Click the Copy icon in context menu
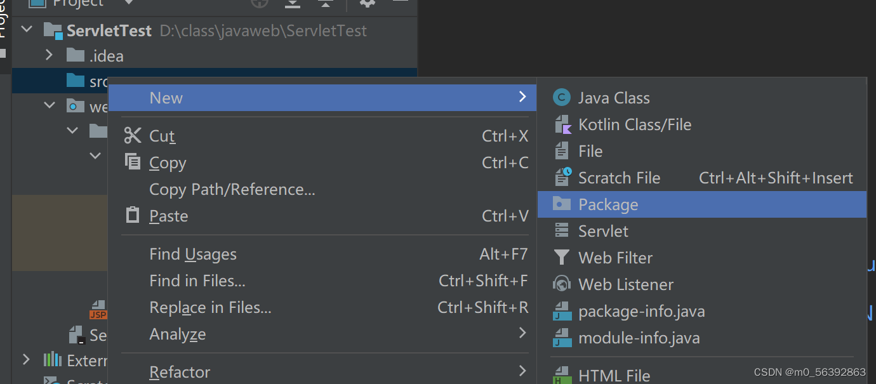Screen dimensions: 876x384 pos(133,162)
